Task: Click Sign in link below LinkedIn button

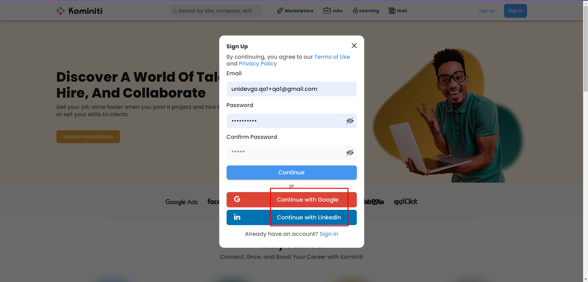Action: click(329, 234)
